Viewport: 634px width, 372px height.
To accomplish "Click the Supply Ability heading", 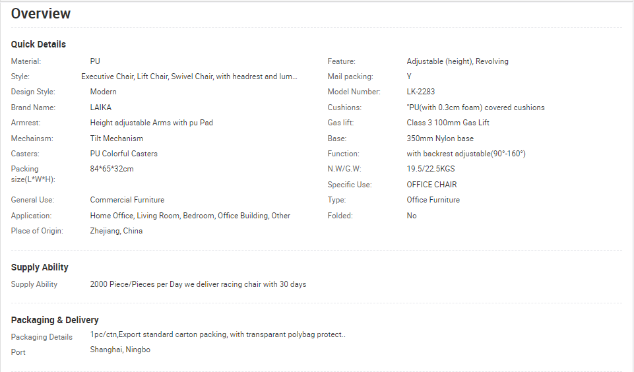I will [x=40, y=268].
